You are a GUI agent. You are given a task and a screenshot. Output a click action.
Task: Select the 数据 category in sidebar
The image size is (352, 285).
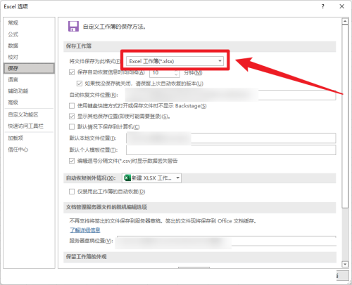(13, 46)
